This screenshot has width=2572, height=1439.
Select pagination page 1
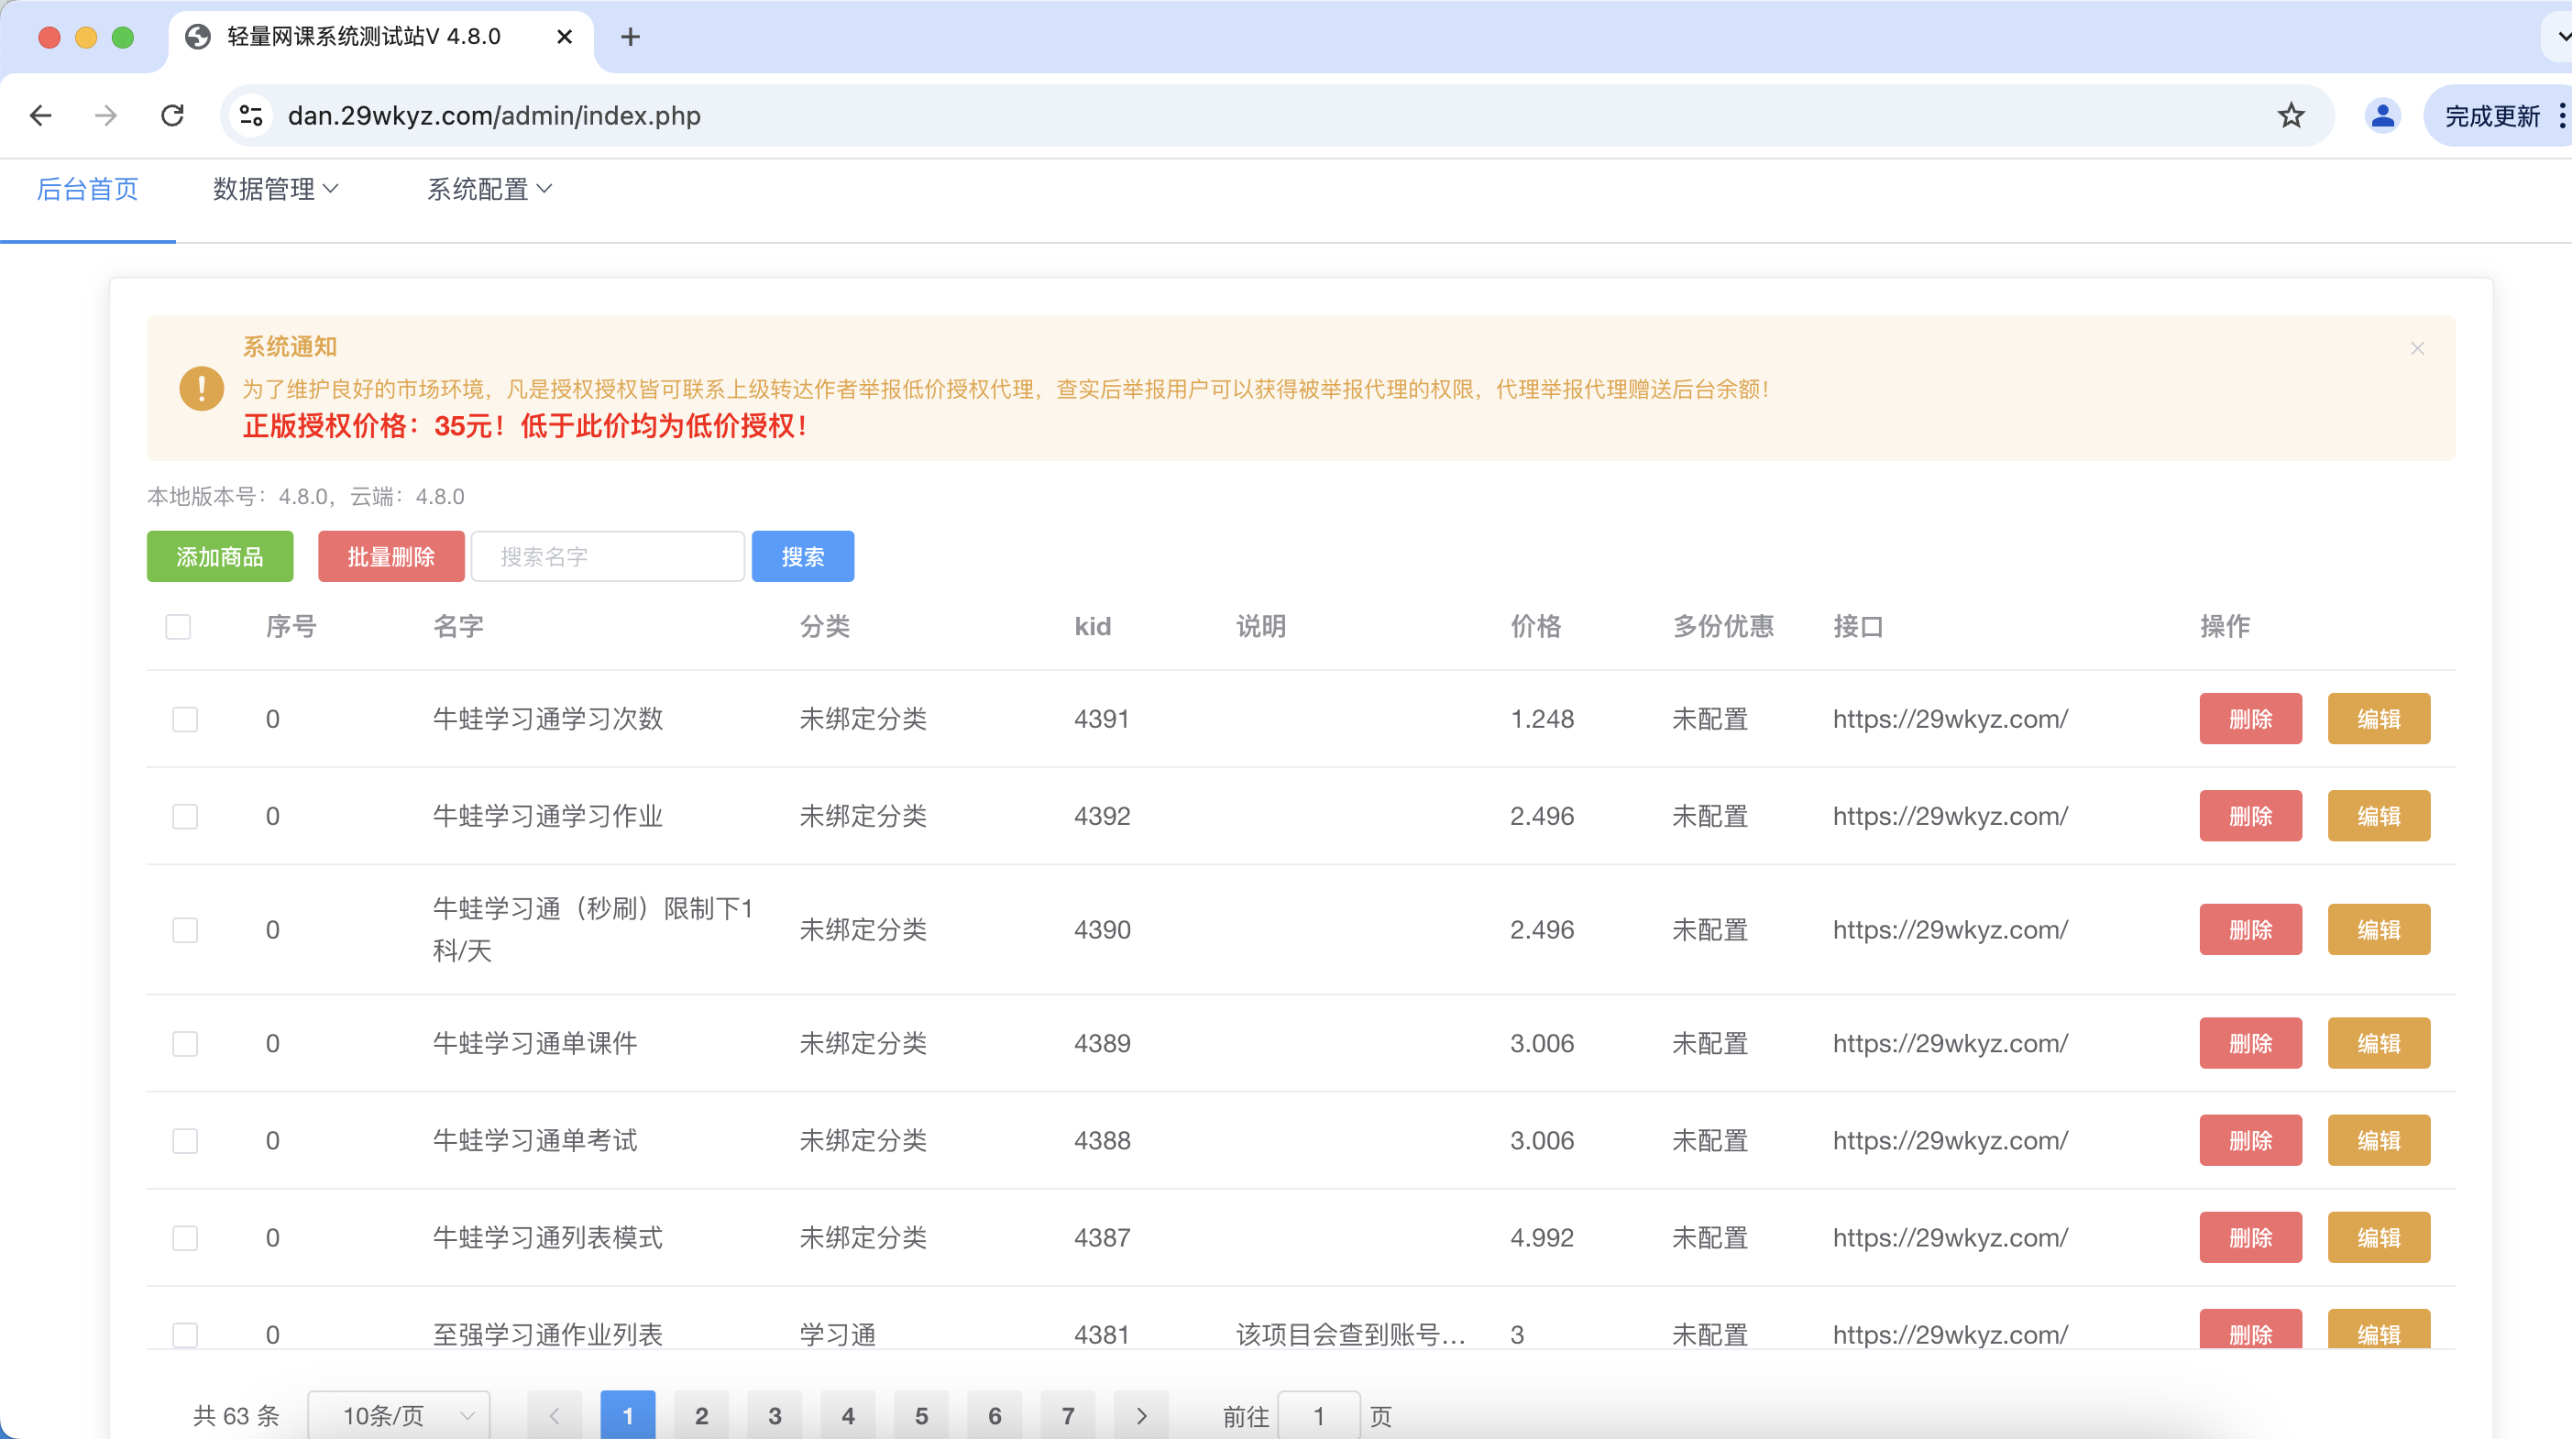coord(628,1415)
